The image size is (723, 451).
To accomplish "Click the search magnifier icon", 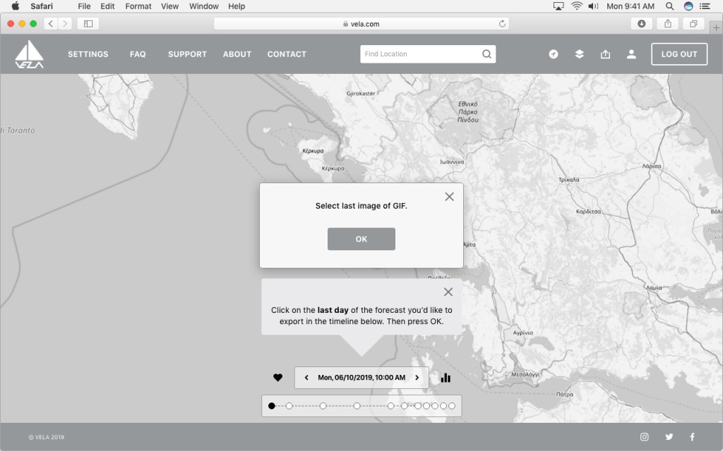I will coord(486,54).
